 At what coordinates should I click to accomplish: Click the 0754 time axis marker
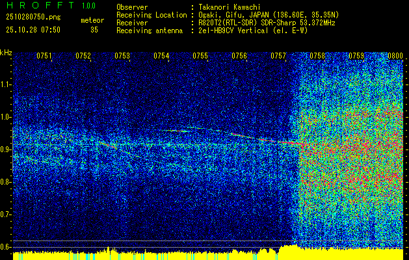(x=161, y=56)
